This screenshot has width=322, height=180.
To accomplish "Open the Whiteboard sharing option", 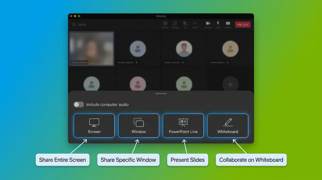I will (x=228, y=126).
